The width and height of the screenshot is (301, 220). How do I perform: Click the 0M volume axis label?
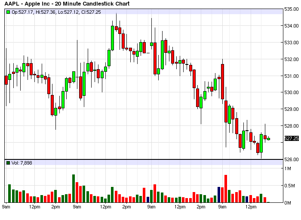click(x=288, y=203)
